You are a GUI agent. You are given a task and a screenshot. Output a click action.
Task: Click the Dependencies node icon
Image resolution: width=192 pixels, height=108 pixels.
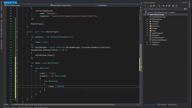pyautogui.click(x=150, y=19)
